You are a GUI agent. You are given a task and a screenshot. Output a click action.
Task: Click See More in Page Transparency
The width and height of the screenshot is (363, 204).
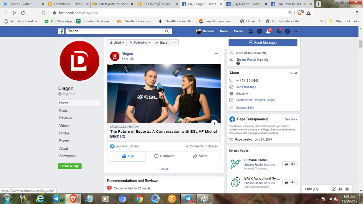click(x=291, y=119)
